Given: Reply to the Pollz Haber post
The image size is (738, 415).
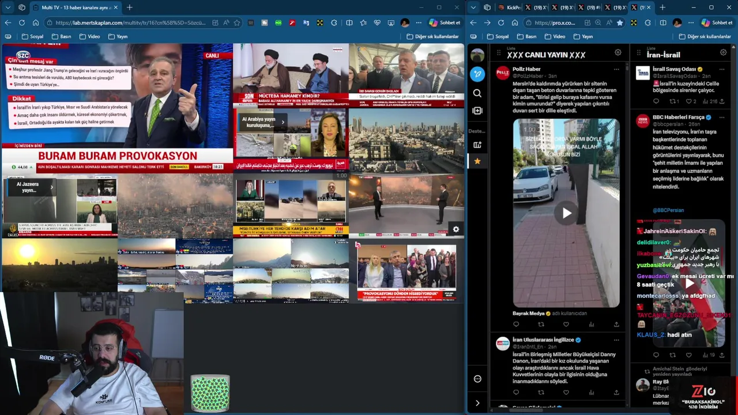Looking at the screenshot, I should click(x=516, y=325).
